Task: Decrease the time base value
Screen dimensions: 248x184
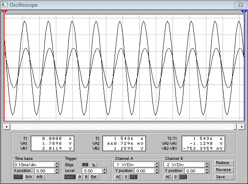Action: click(57, 166)
